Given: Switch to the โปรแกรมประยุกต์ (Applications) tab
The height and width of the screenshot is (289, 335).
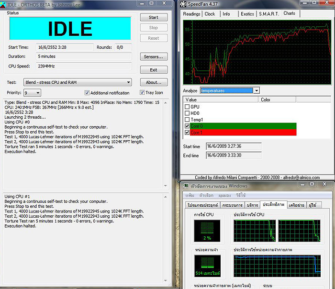Looking at the screenshot, I should 202,205.
